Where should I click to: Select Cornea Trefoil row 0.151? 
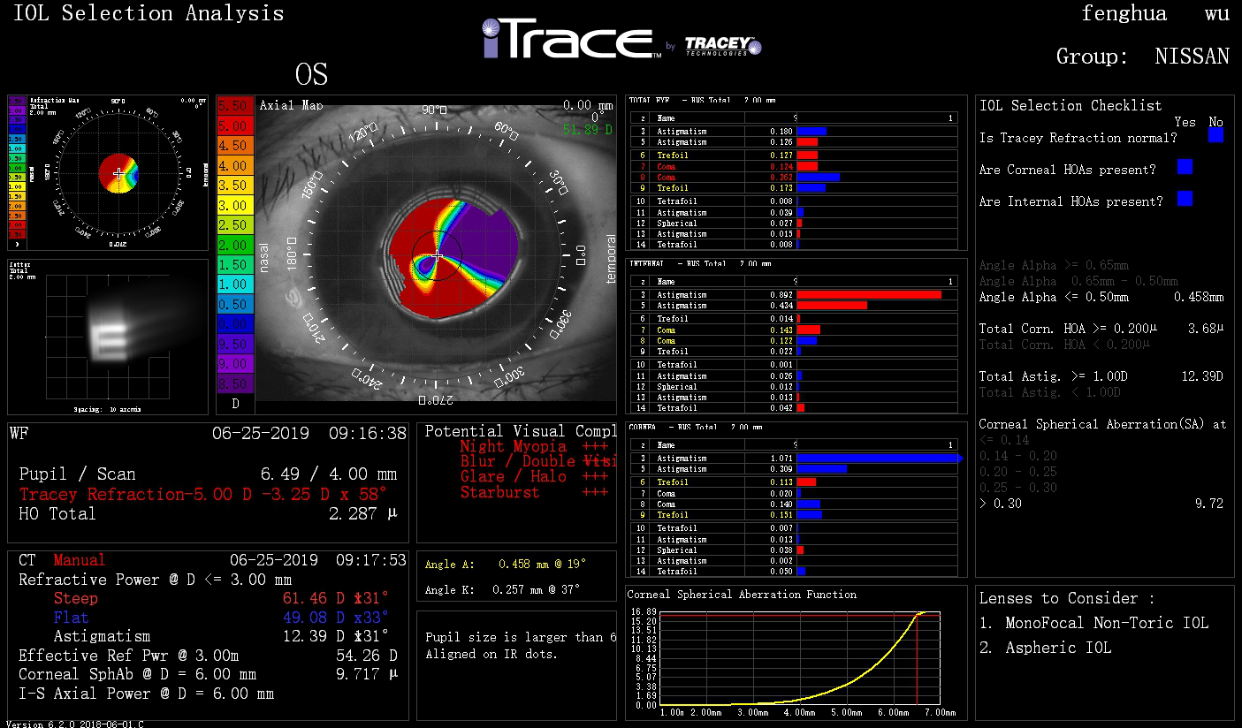click(793, 515)
